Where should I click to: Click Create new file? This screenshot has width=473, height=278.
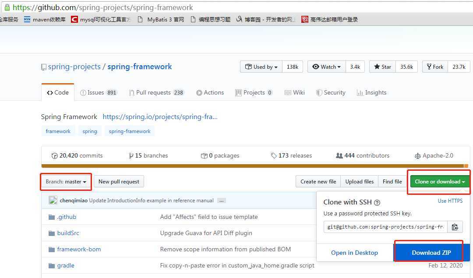(318, 182)
